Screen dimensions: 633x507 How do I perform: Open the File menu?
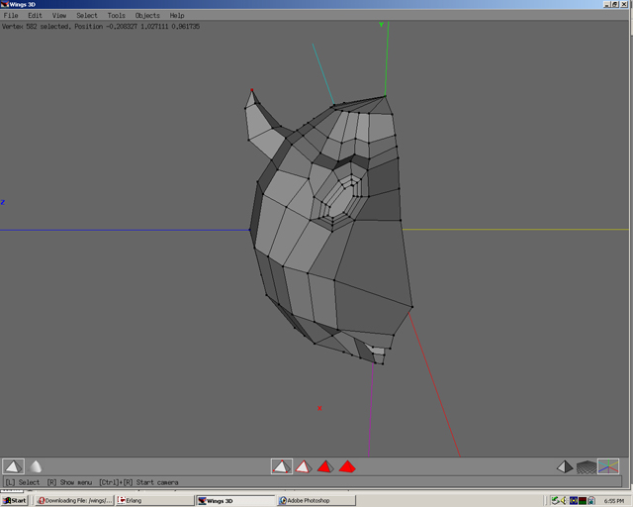[11, 16]
